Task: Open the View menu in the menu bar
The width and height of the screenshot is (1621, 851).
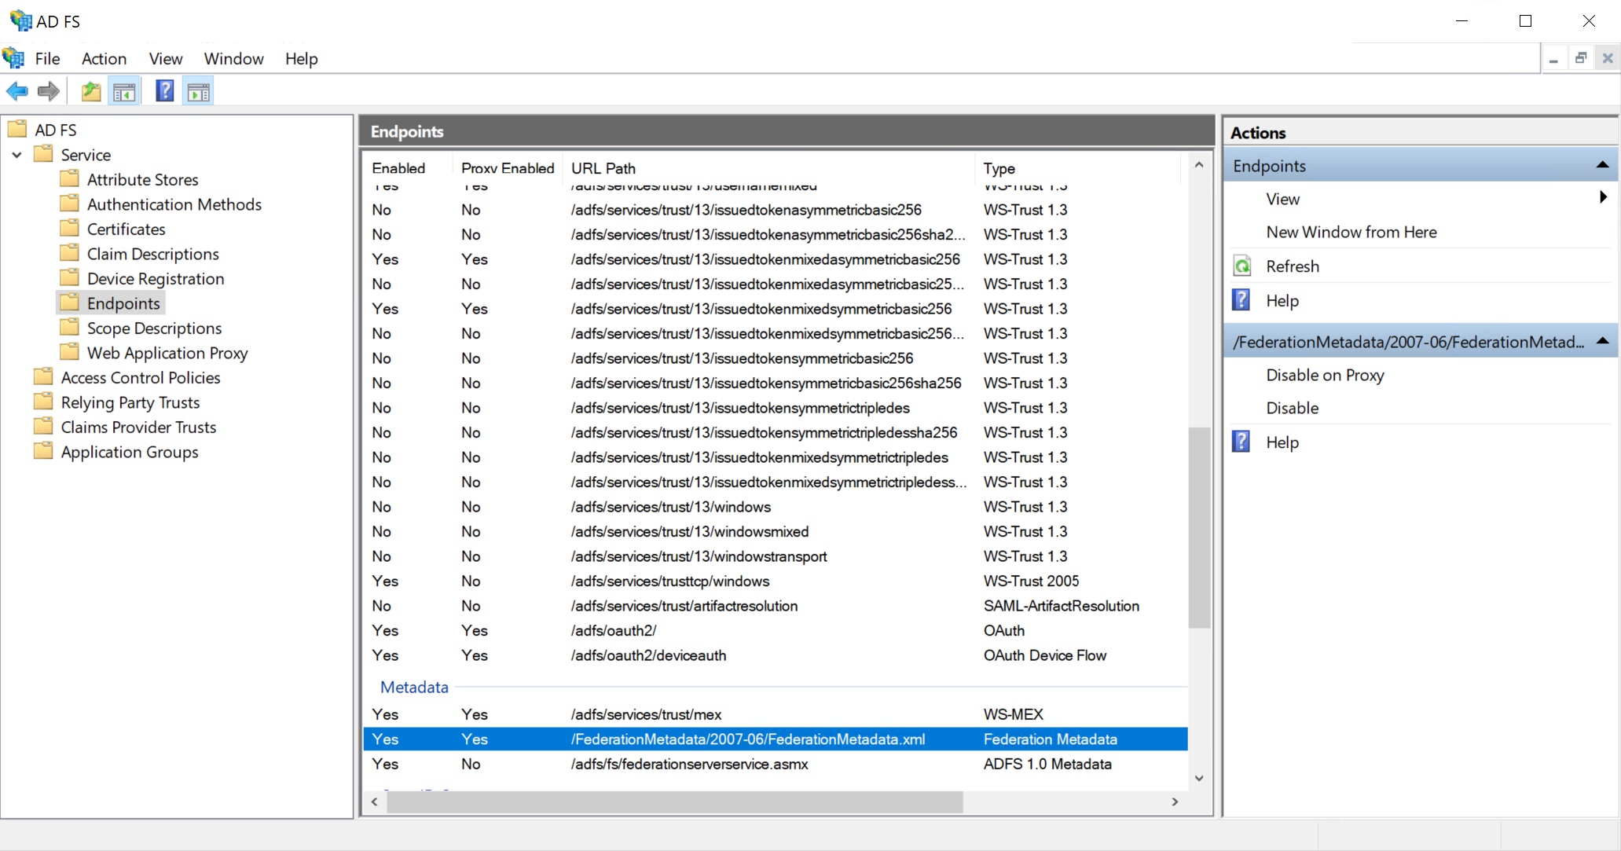Action: [x=166, y=59]
